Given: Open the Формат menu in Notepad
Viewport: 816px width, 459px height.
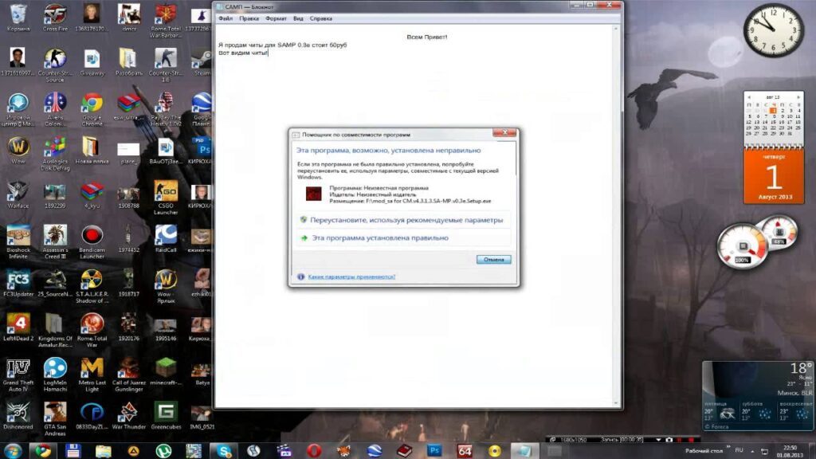Looking at the screenshot, I should (x=276, y=19).
